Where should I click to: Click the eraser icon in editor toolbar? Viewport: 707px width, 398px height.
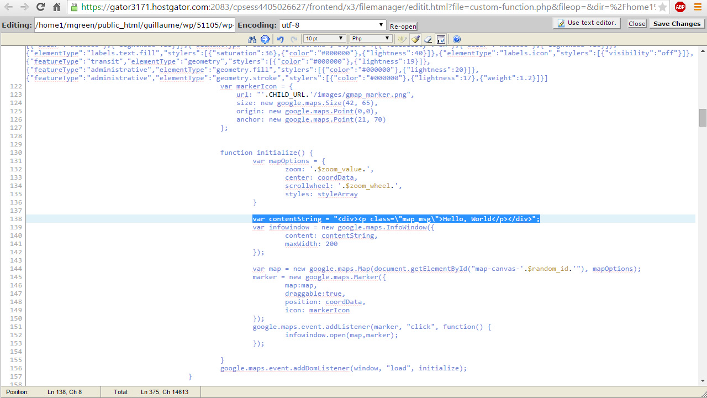point(428,39)
